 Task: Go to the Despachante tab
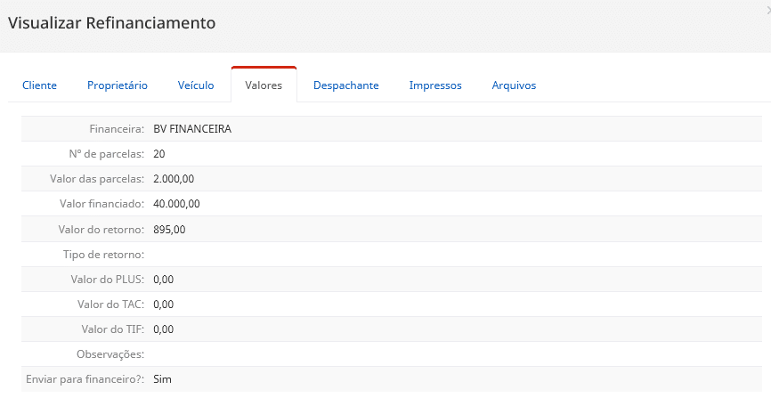point(345,85)
